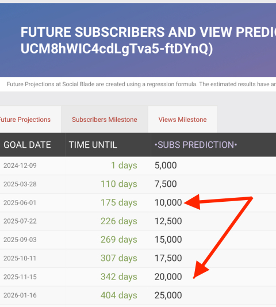Select the 2024-12-09 goal date row
The width and height of the screenshot is (276, 307).
point(138,166)
